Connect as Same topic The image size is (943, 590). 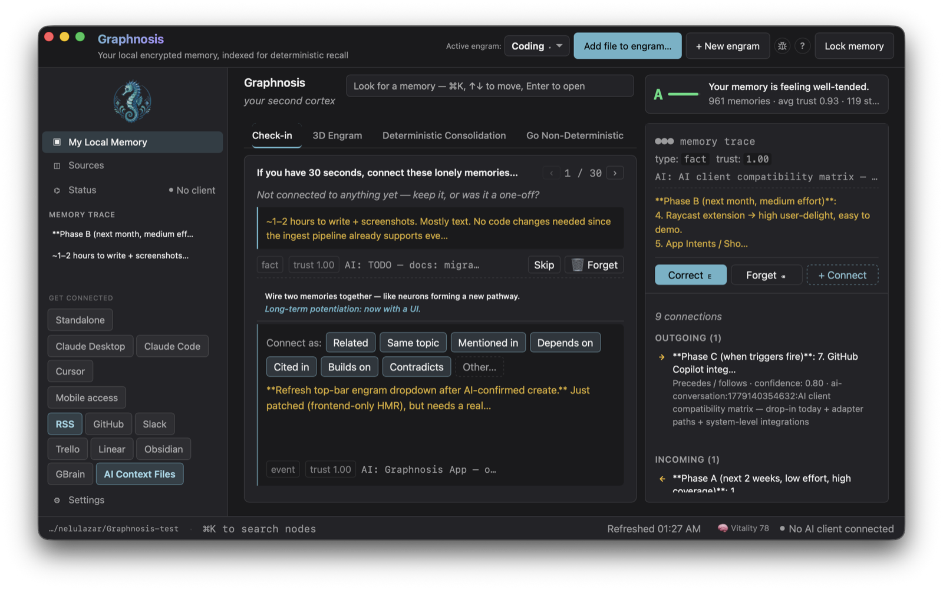[x=413, y=343]
